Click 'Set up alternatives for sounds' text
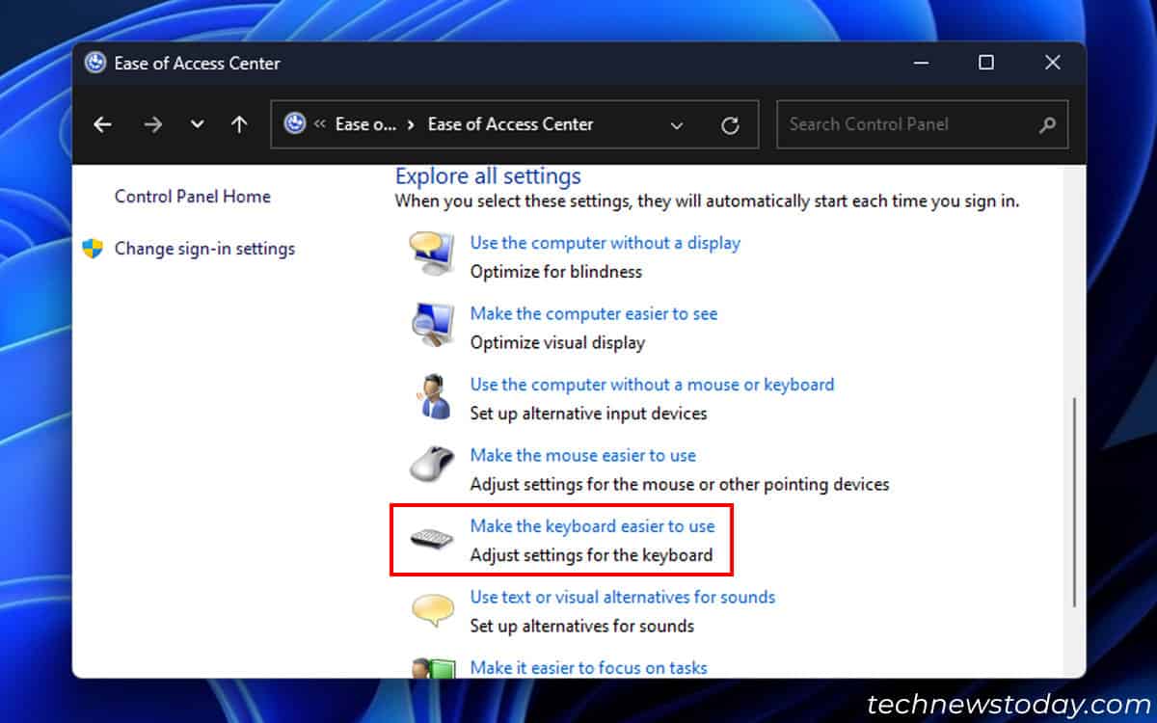This screenshot has width=1157, height=723. 581,626
